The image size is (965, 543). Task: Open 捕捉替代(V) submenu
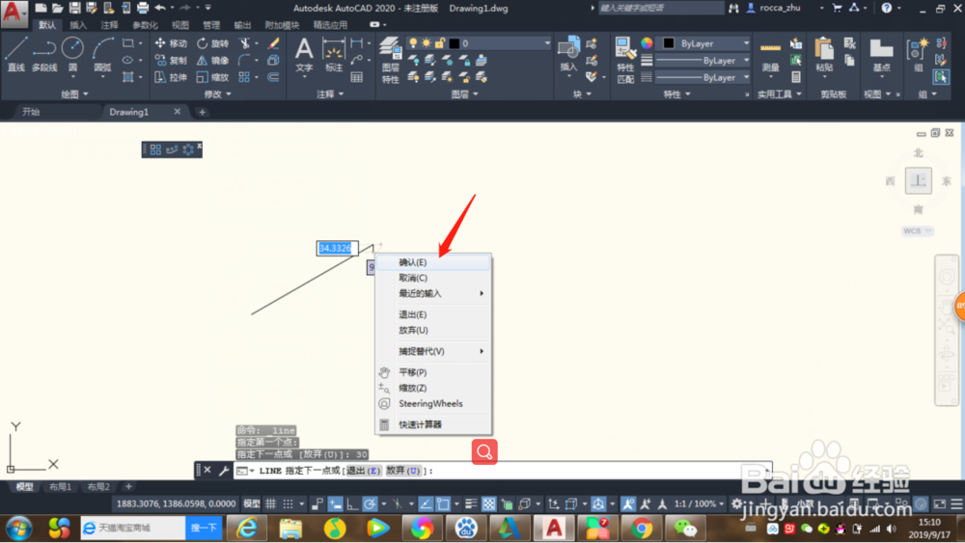433,351
